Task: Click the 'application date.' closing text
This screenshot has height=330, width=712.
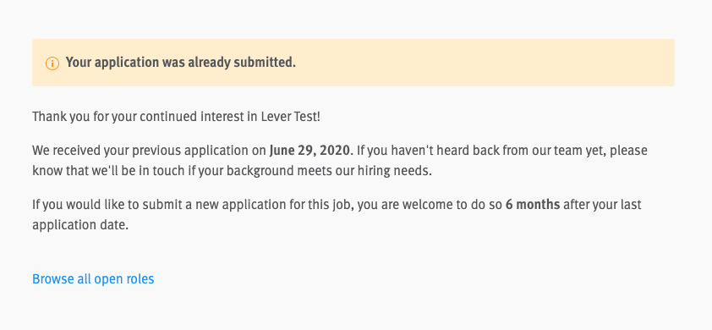Action: tap(80, 225)
